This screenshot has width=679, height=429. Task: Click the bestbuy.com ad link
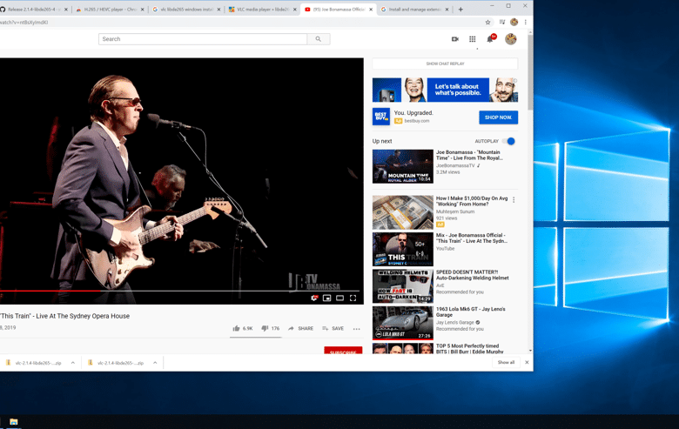417,121
